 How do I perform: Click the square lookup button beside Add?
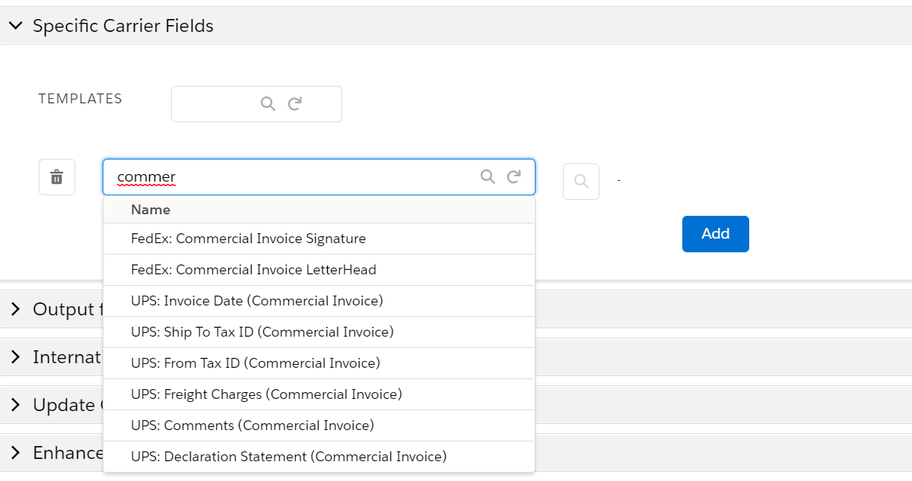click(x=581, y=182)
